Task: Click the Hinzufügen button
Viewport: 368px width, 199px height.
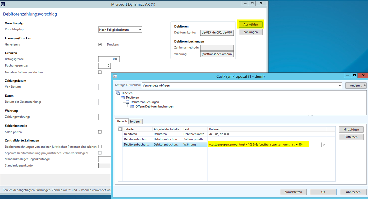Action: pyautogui.click(x=351, y=129)
